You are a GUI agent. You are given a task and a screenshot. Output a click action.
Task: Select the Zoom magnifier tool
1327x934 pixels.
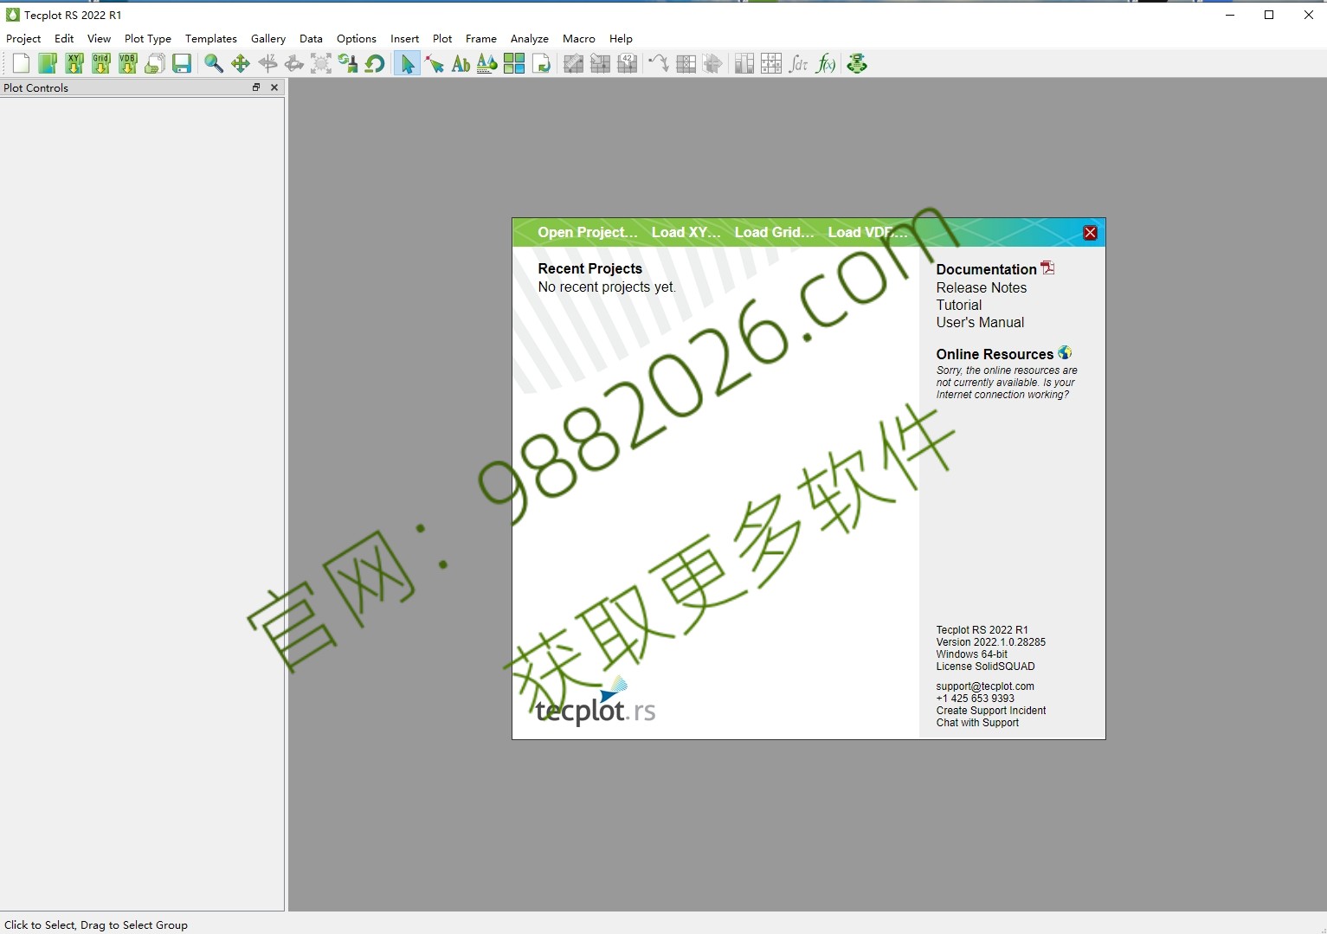pyautogui.click(x=214, y=63)
